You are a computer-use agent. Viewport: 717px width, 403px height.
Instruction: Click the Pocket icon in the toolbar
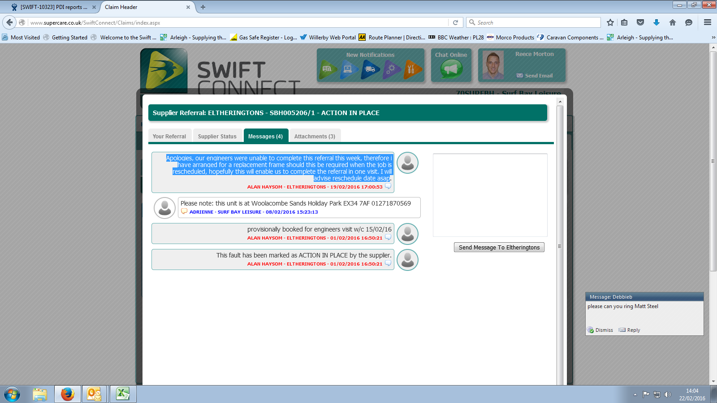coord(640,22)
